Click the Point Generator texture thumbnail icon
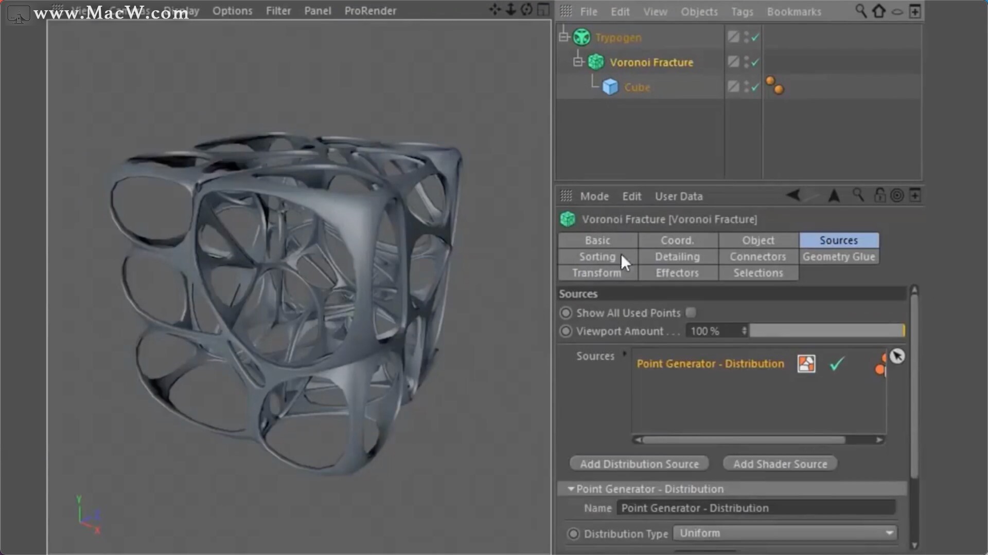988x555 pixels. (806, 363)
